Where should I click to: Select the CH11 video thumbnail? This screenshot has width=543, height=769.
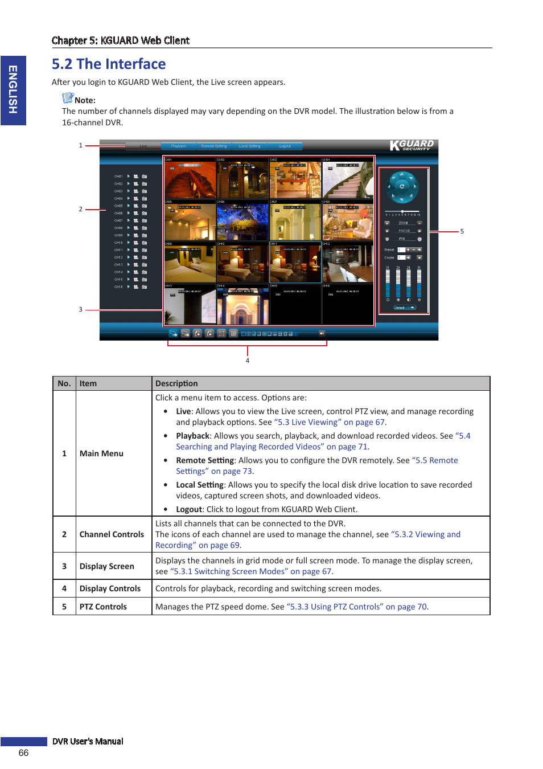295,262
